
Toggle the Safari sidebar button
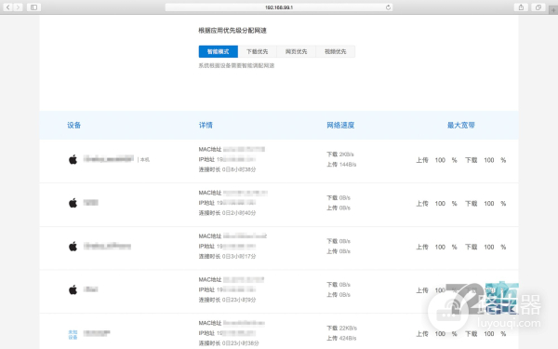coord(33,7)
